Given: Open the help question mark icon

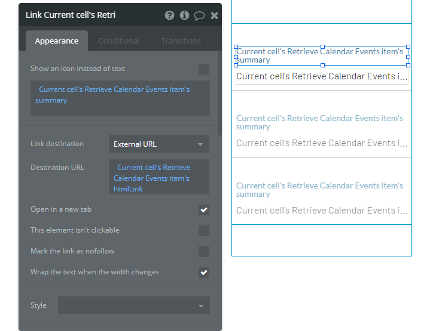Looking at the screenshot, I should pos(170,16).
